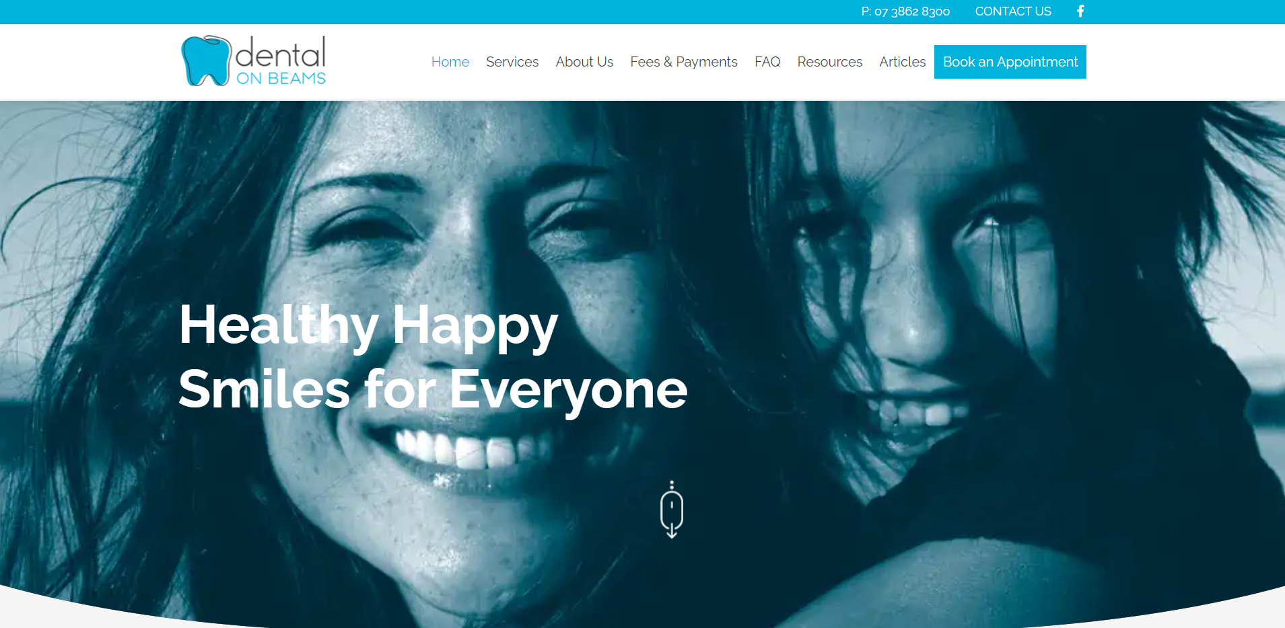
Task: Click the word 'Everyone' in the headline
Action: (x=568, y=390)
